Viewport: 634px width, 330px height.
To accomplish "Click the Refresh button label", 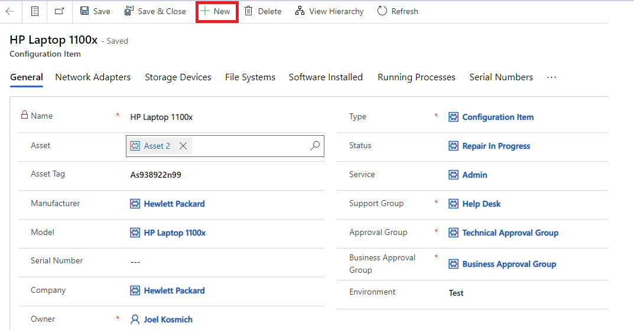I will (x=405, y=11).
